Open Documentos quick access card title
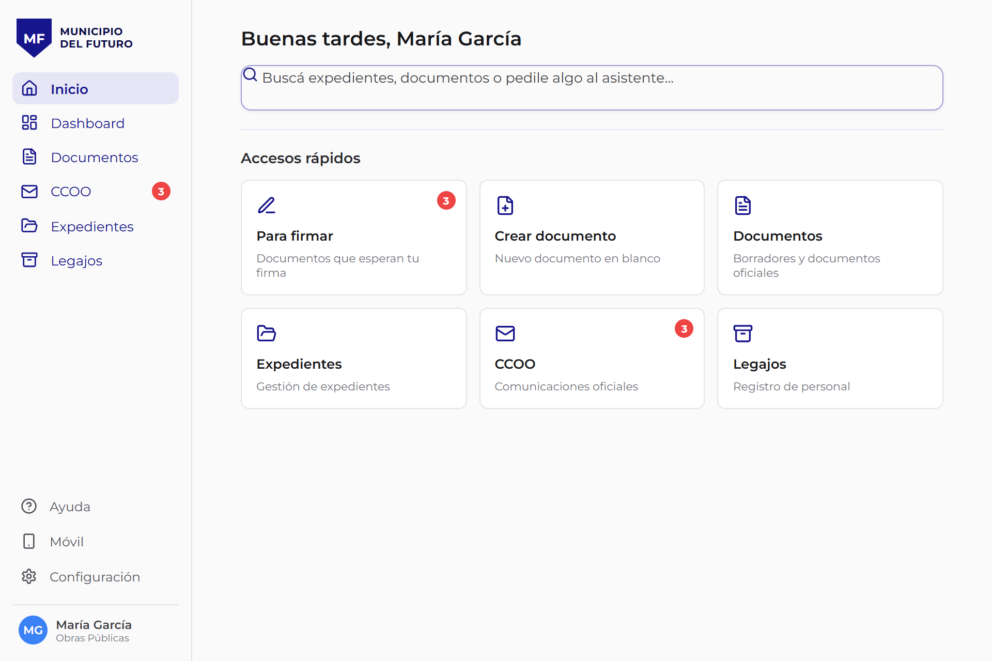 tap(778, 236)
